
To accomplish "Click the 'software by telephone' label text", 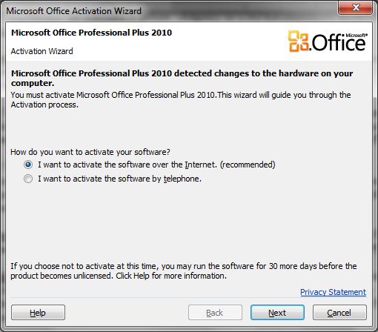I will click(x=159, y=179).
